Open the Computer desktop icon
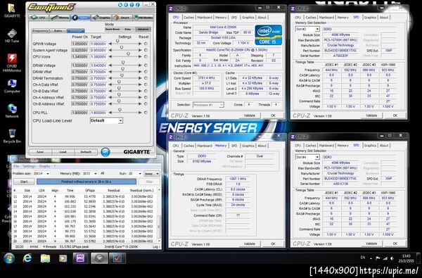 coord(12,86)
